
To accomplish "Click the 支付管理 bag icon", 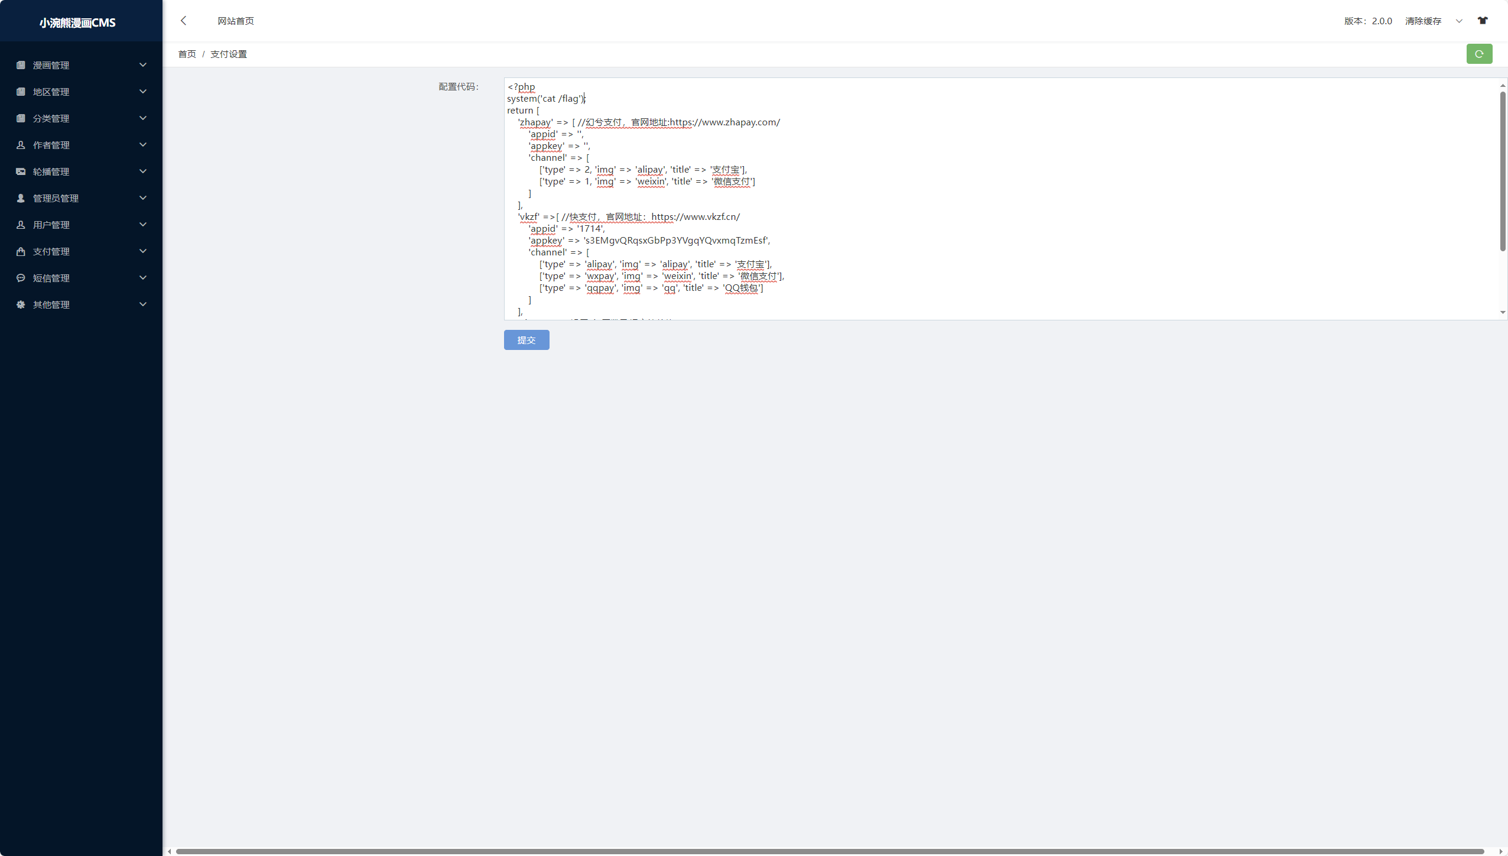I will pyautogui.click(x=21, y=251).
